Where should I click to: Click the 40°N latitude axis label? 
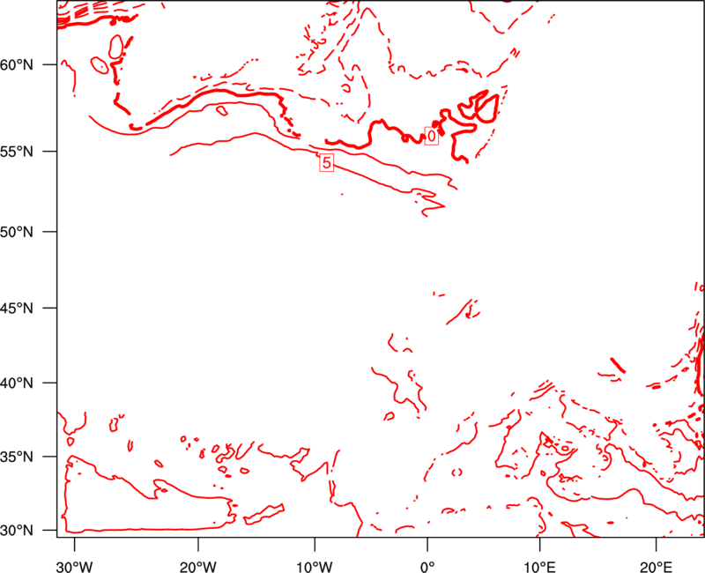tap(17, 383)
